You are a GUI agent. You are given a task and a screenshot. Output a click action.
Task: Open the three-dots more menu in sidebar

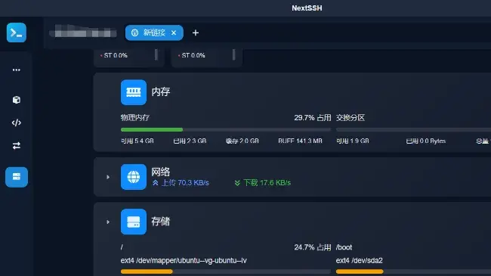point(17,70)
